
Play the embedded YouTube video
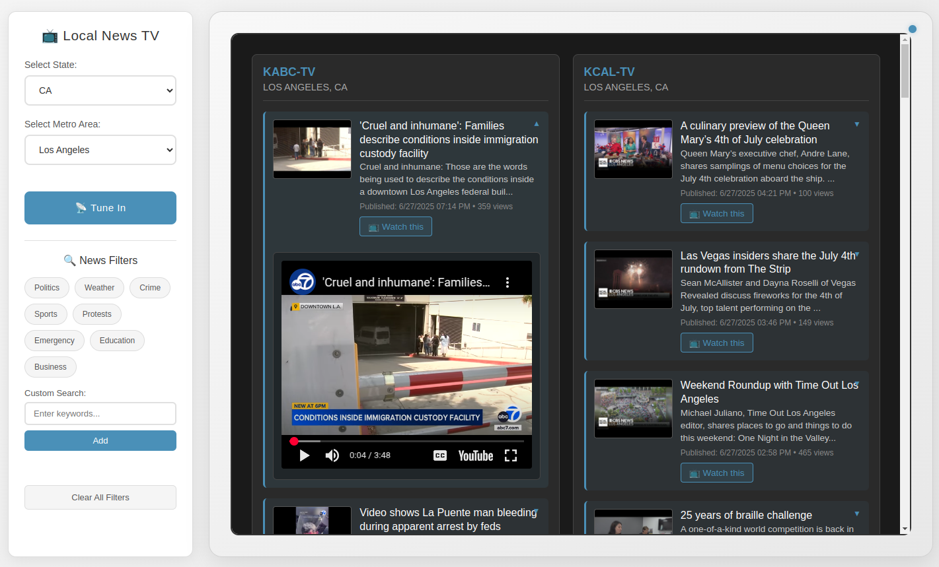(x=305, y=455)
